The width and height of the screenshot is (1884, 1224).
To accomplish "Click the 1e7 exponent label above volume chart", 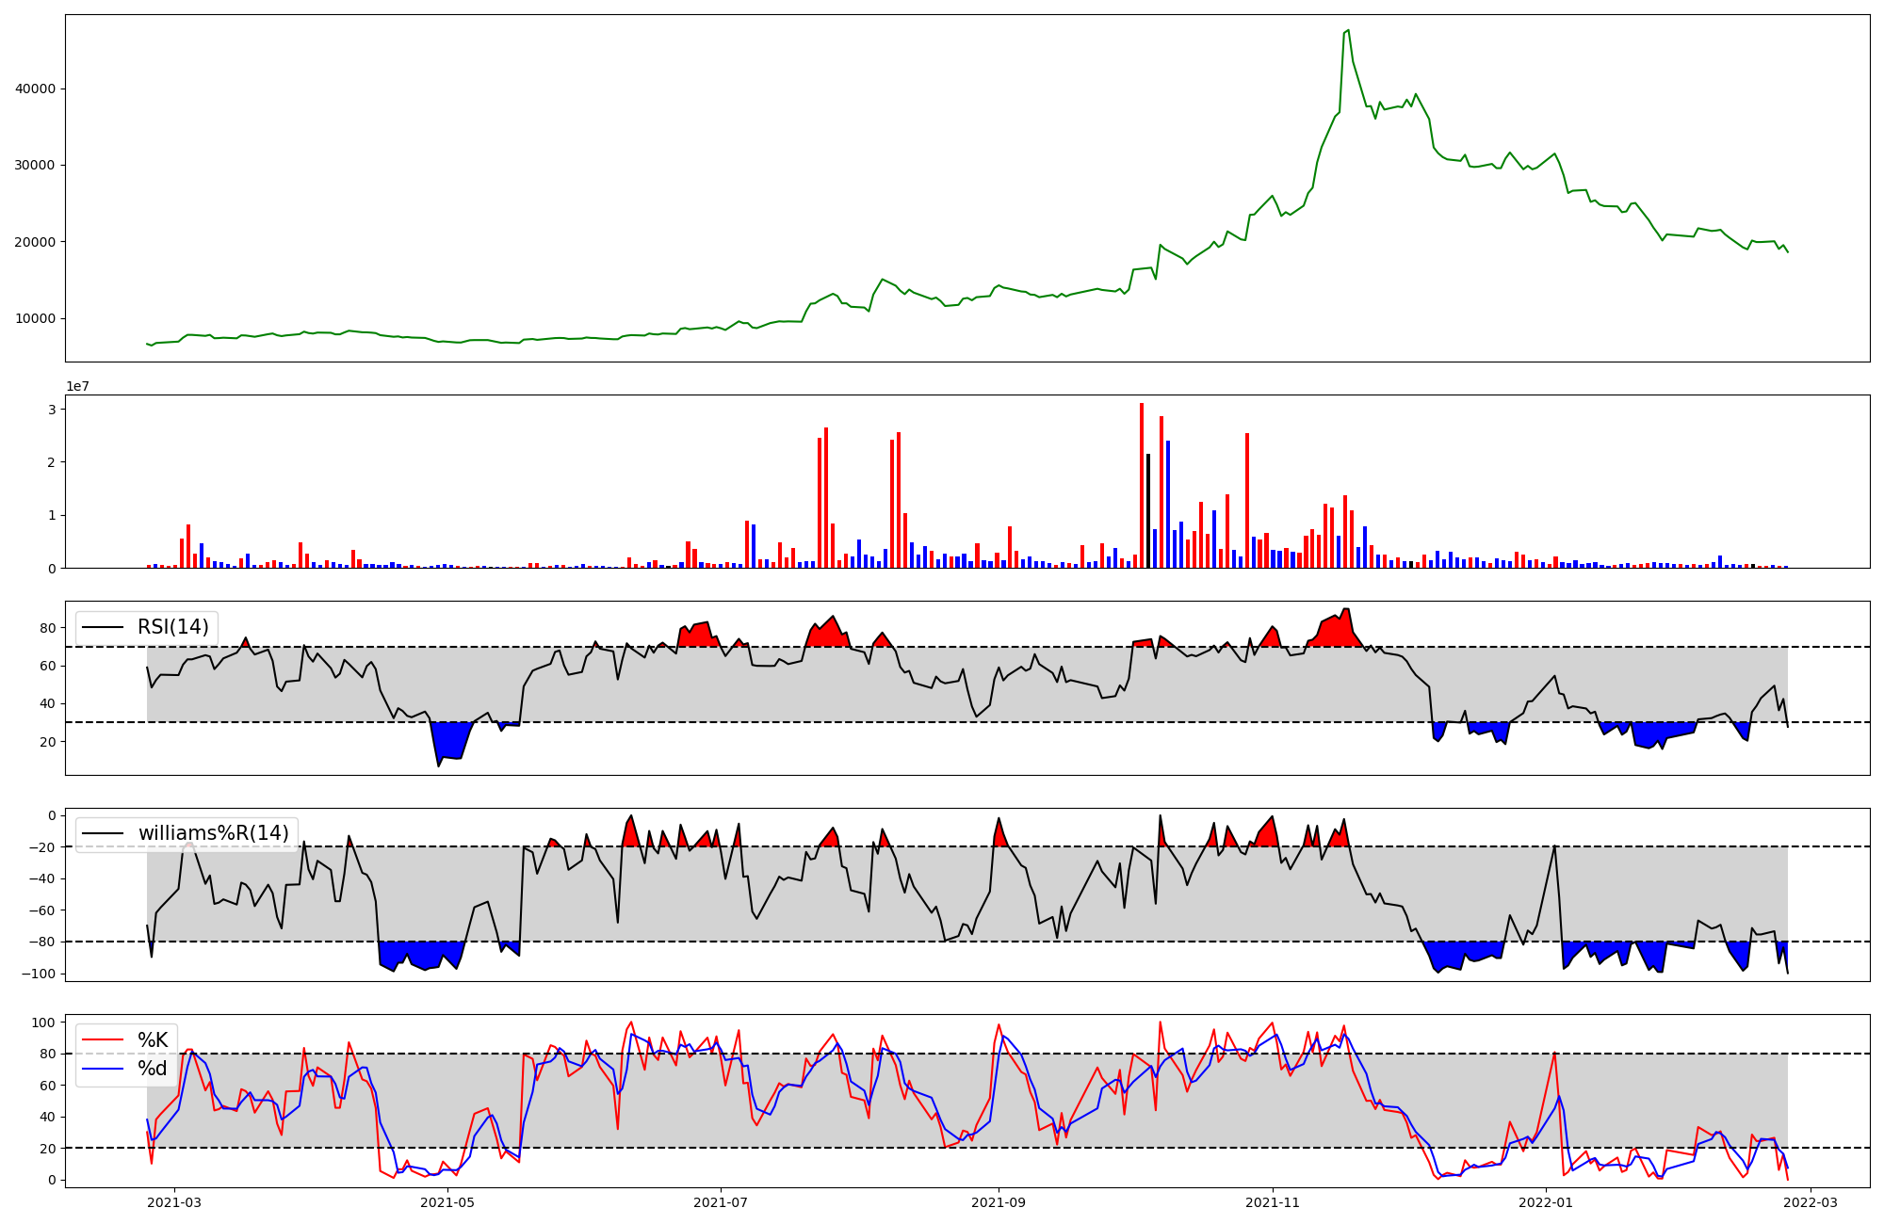I will (x=77, y=386).
